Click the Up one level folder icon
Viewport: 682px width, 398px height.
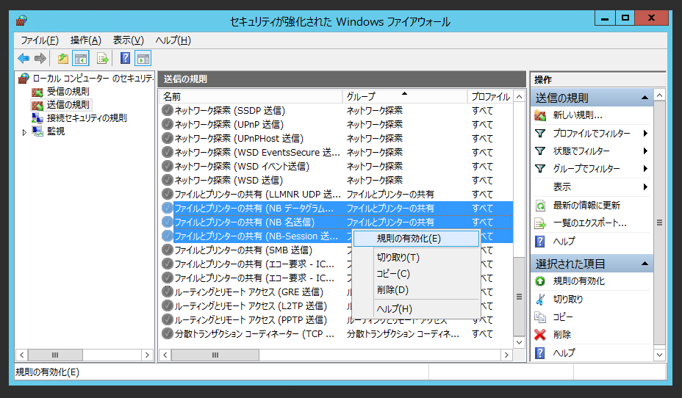point(63,58)
